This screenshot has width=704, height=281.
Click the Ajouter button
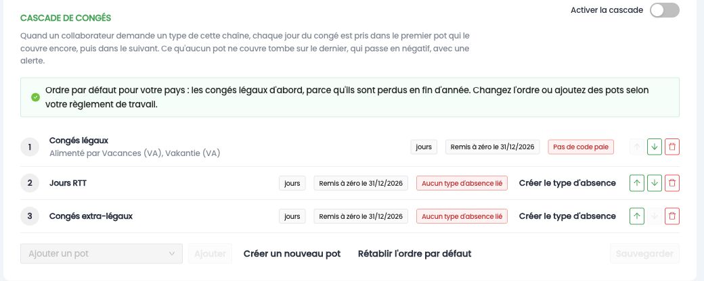click(210, 254)
